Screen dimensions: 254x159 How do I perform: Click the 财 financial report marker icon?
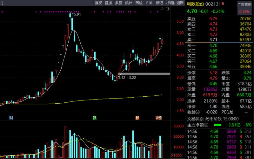(11, 118)
